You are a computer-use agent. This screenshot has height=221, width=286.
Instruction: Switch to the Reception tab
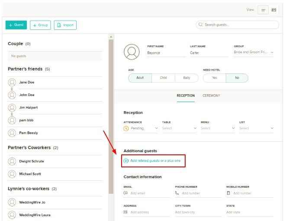pos(186,96)
